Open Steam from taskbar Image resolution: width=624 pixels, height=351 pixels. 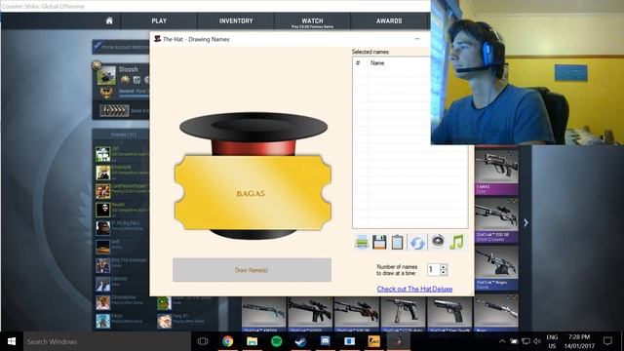(x=300, y=341)
